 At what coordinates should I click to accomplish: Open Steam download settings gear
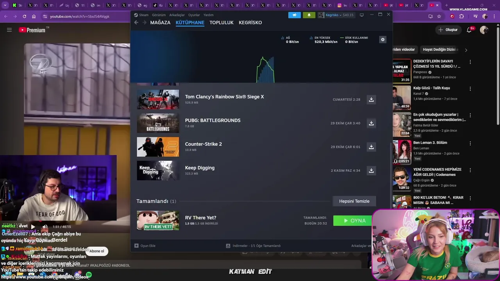[383, 39]
